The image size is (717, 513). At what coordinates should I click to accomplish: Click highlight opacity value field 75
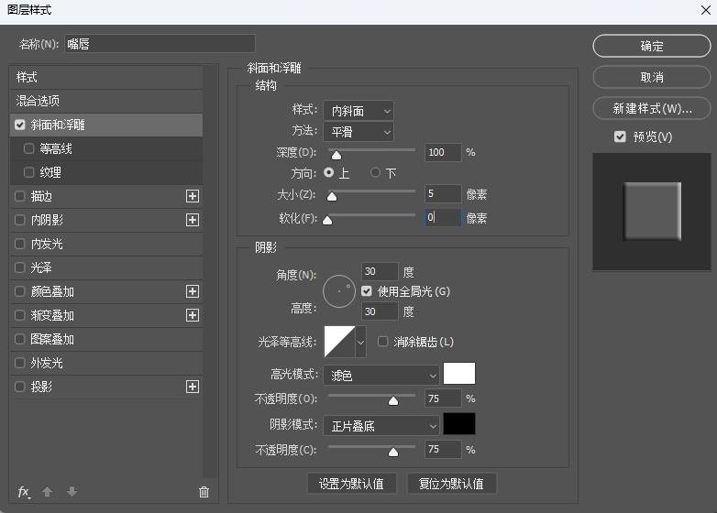[x=443, y=398]
